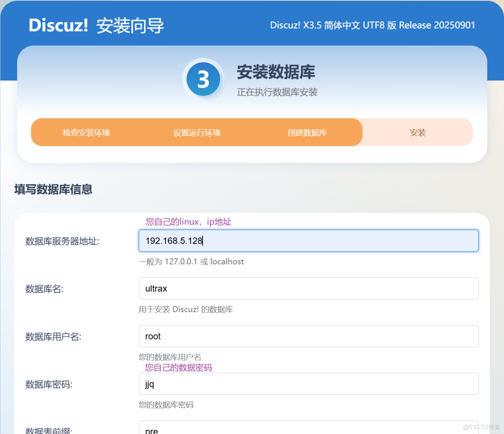Click the 用于安装 Discuz! 的数据库 hint text
Viewport: 504px width, 434px height.
tap(186, 309)
